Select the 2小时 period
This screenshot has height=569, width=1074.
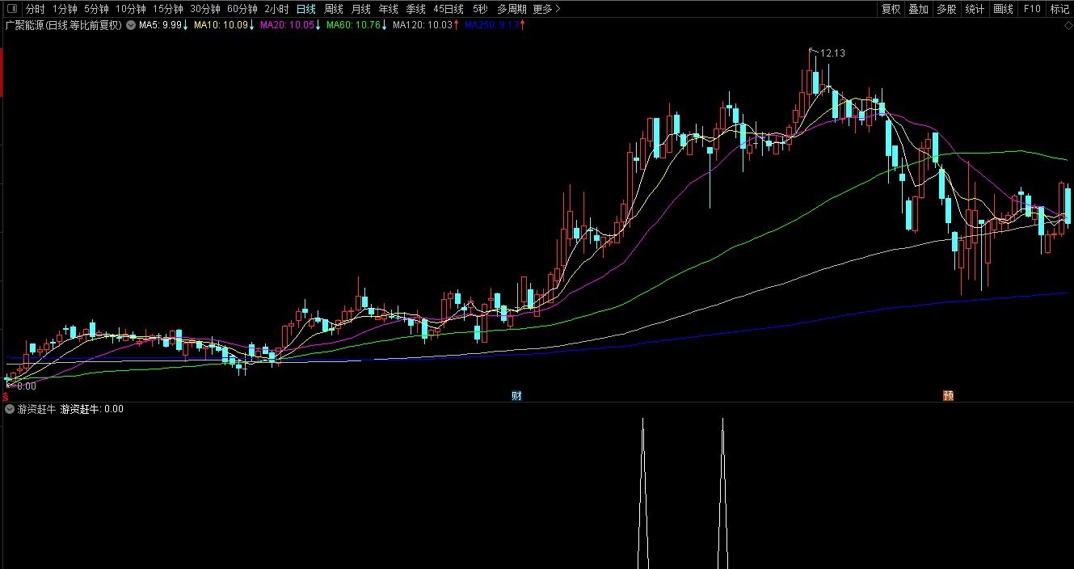pos(276,10)
